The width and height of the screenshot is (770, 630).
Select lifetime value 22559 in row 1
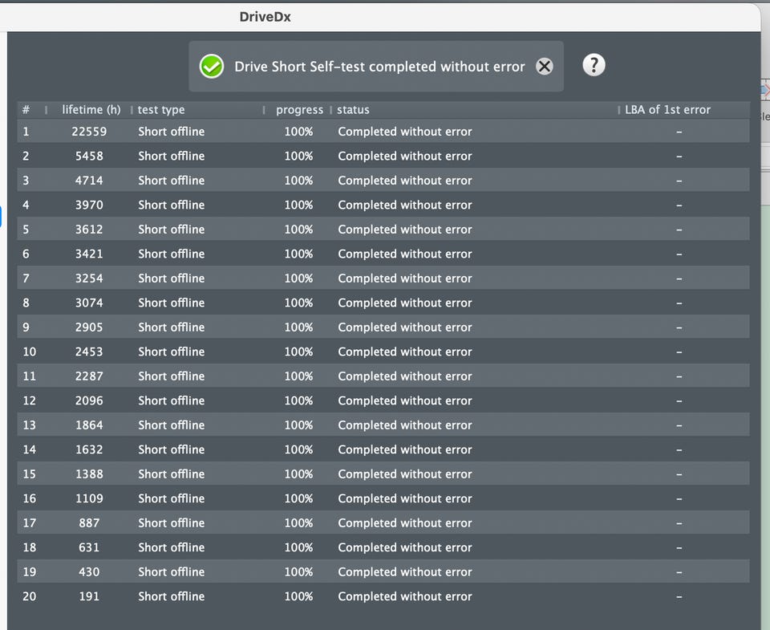[89, 132]
